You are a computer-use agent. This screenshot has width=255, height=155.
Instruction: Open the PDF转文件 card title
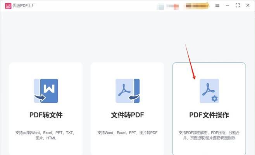tap(46, 115)
